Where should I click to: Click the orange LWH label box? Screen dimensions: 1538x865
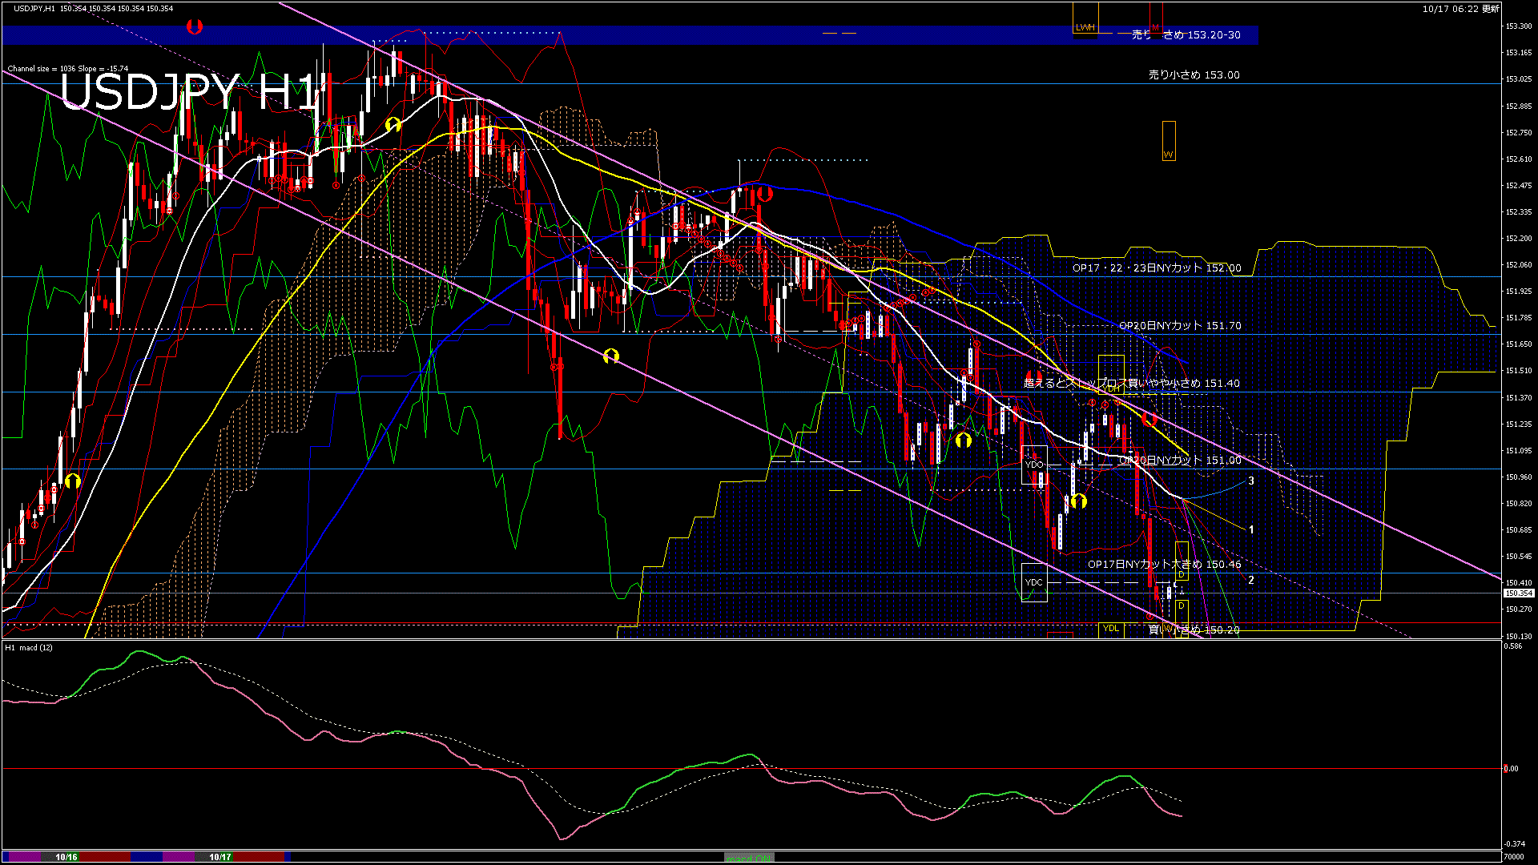(1085, 27)
